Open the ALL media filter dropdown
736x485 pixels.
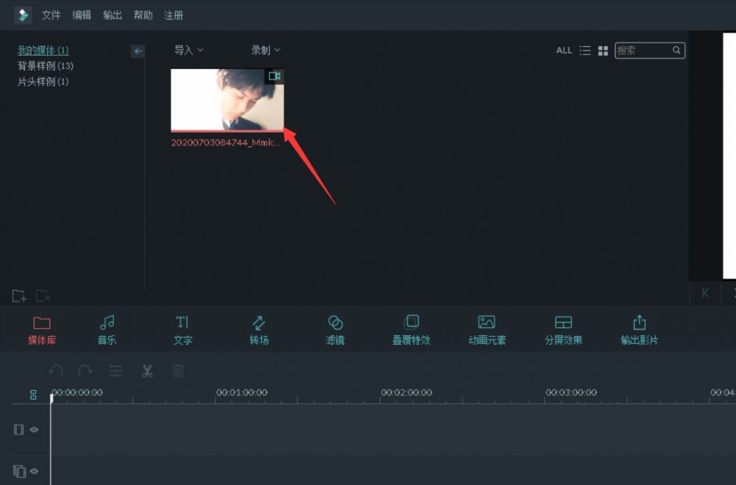[x=564, y=50]
